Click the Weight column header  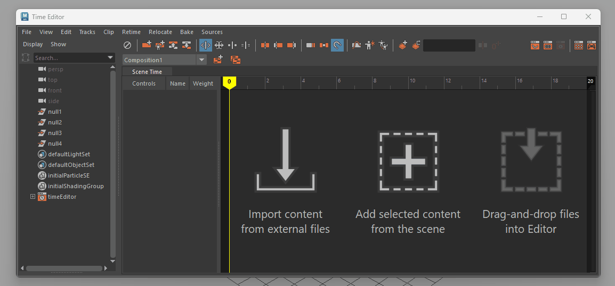coord(203,83)
